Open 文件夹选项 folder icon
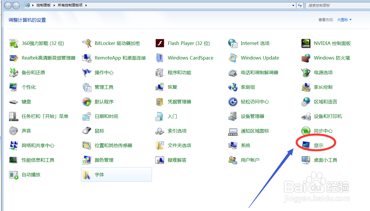The width and height of the screenshot is (370, 211). (160, 146)
